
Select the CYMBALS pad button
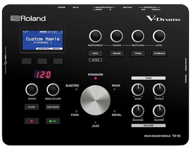pos(159,53)
